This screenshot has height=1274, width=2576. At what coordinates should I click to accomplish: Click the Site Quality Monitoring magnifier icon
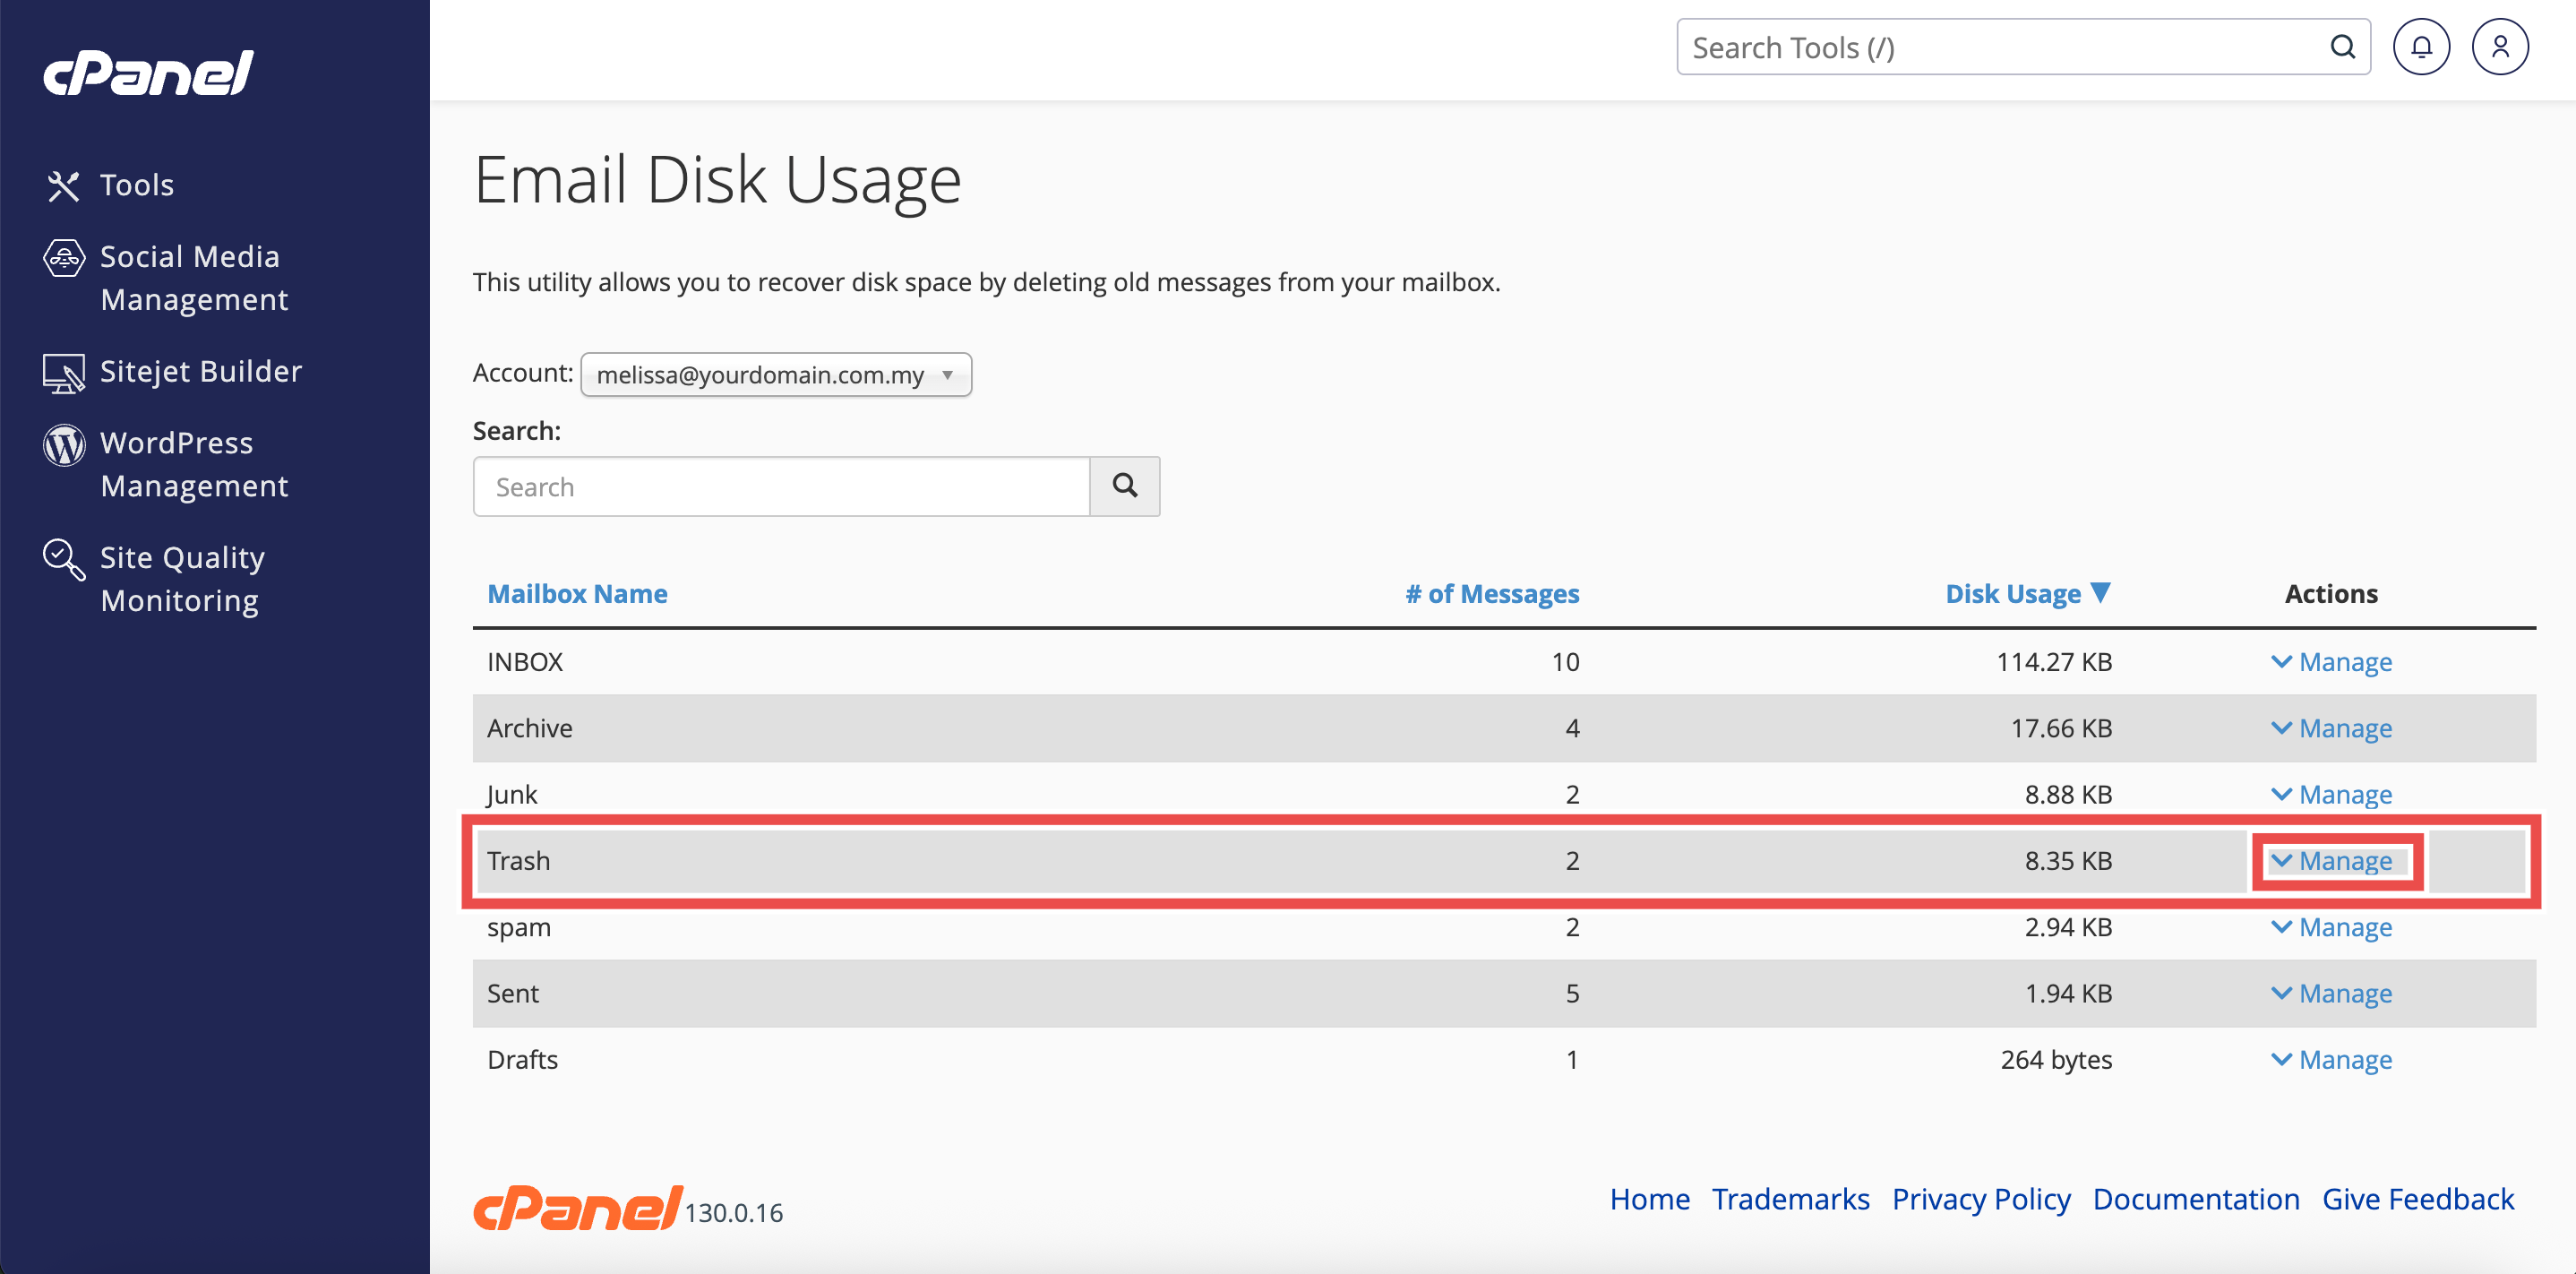coord(64,559)
